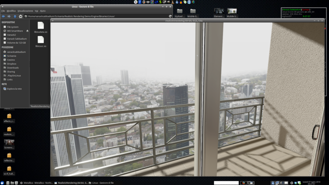Launch the green S app in top dock

pos(160,2)
